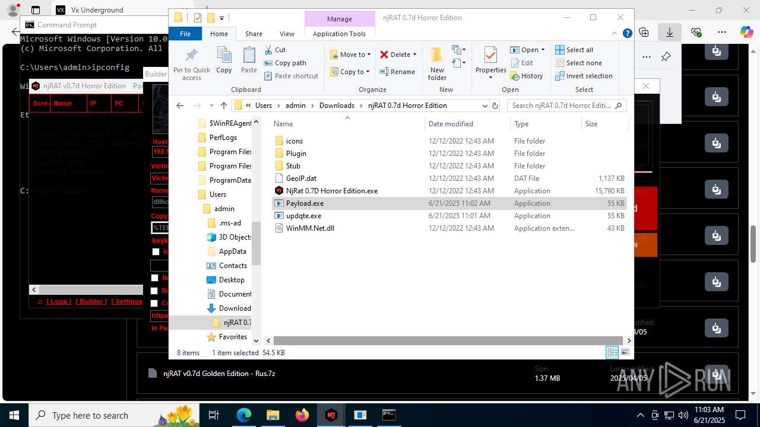This screenshot has height=427, width=760.
Task: Open the Application Tools tab
Action: click(339, 34)
